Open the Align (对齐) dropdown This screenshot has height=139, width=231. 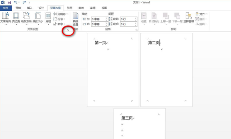click(201, 14)
